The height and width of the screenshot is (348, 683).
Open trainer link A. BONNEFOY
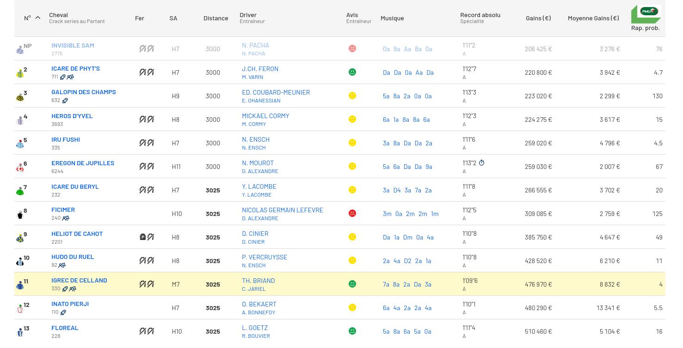pyautogui.click(x=258, y=312)
